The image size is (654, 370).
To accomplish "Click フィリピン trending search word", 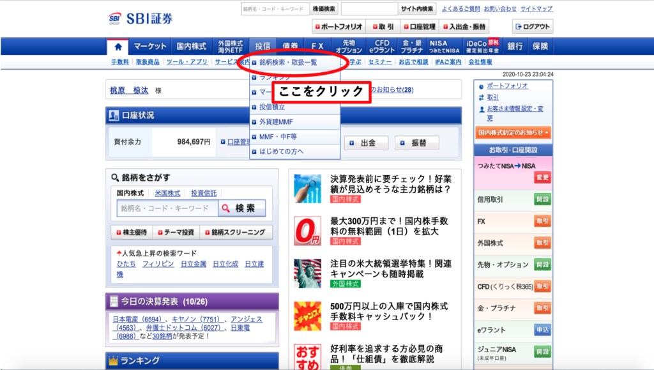I will [x=158, y=264].
